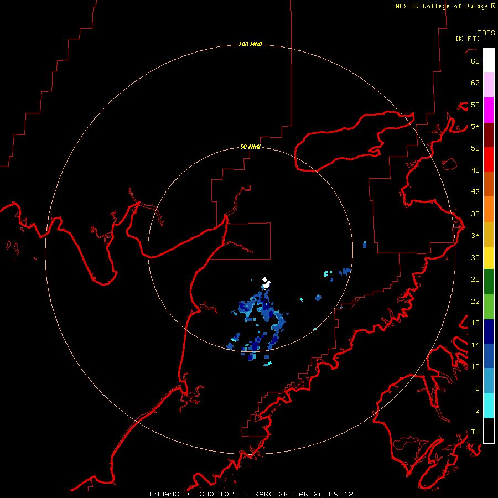Click the white radar echo at radar center

(x=266, y=283)
